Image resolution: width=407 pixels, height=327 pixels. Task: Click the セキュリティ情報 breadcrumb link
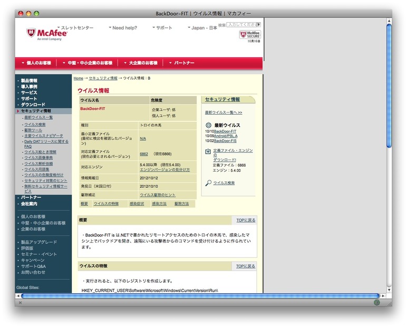pos(103,78)
